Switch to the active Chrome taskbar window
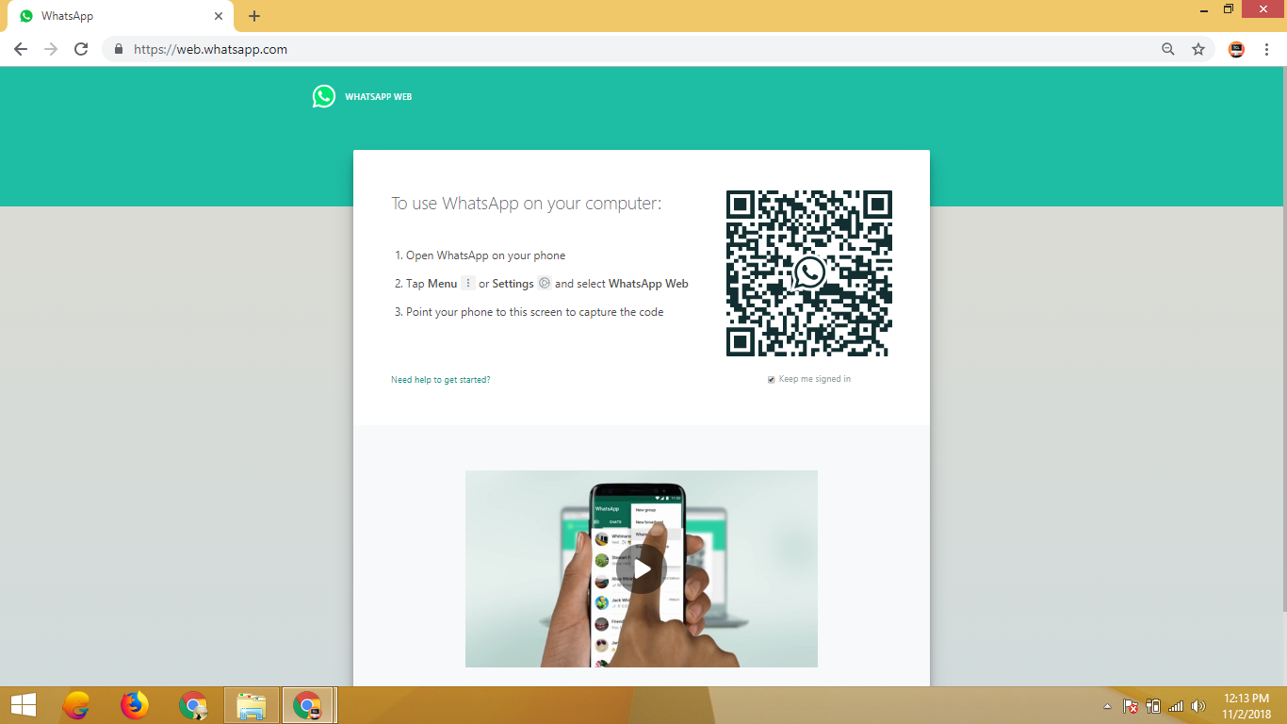 pos(309,705)
